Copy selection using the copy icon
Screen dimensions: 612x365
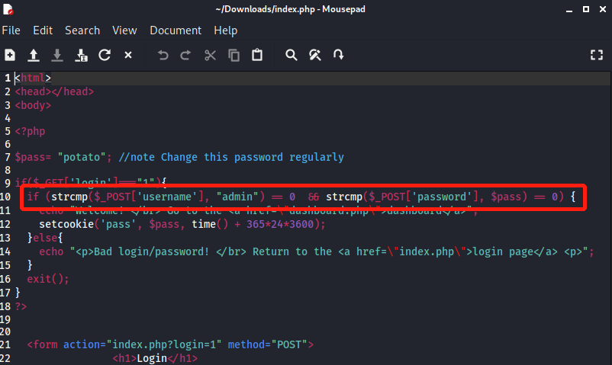(x=234, y=55)
